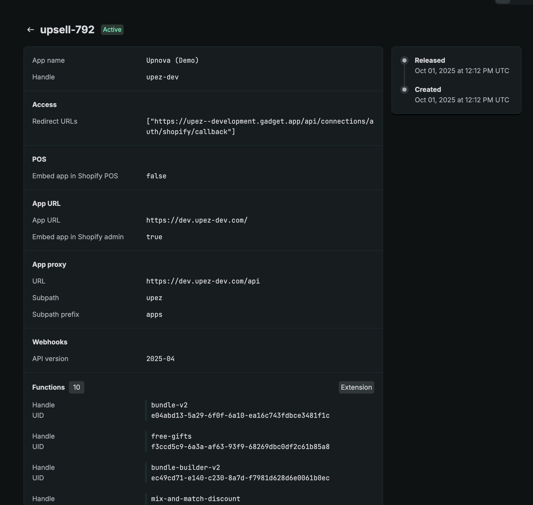The height and width of the screenshot is (505, 533).
Task: Click the Functions count badge 10
Action: [77, 387]
